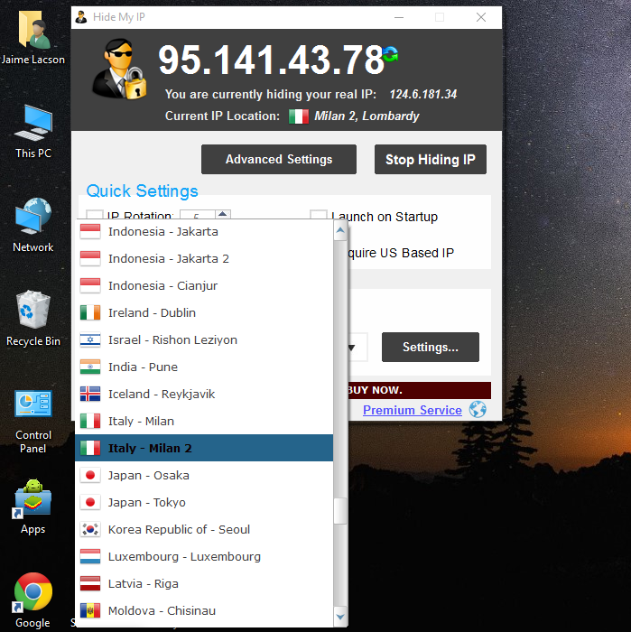The image size is (631, 632).
Task: Open the Settings... button
Action: [x=431, y=347]
